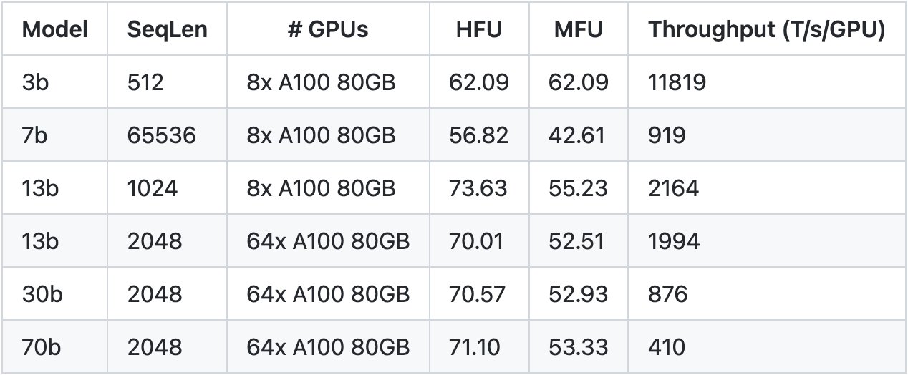
Task: Select the 52.51 MFU value
Action: point(579,241)
